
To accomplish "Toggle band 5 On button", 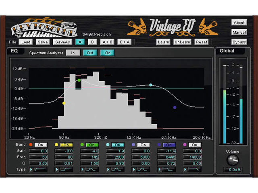I will coord(144,145).
